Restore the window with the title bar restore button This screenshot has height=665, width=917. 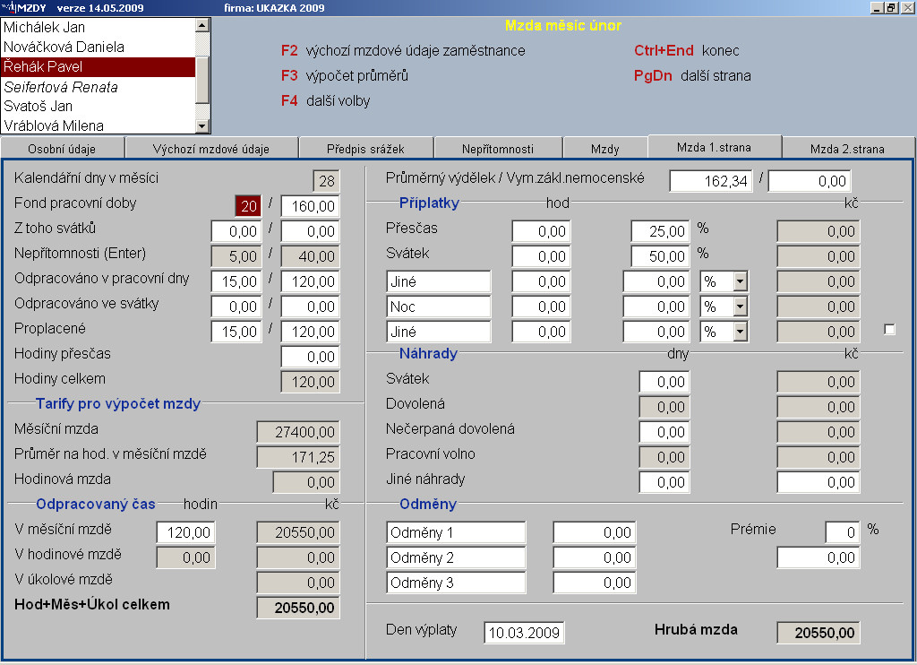[891, 7]
